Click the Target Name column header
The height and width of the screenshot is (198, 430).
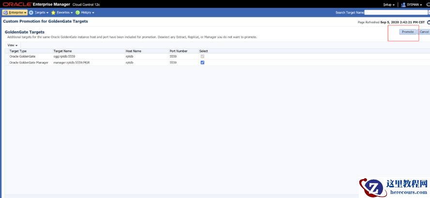point(62,51)
